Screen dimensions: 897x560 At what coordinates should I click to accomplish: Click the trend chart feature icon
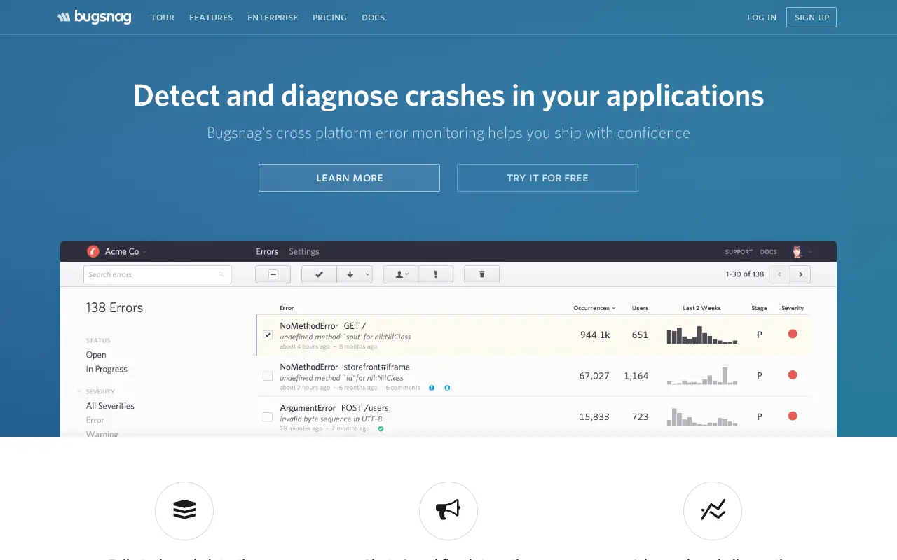pos(713,511)
